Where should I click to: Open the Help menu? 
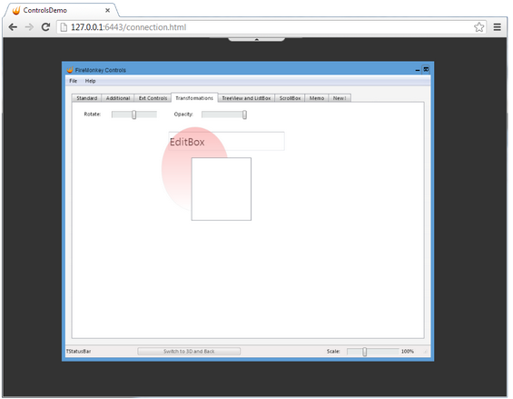90,81
